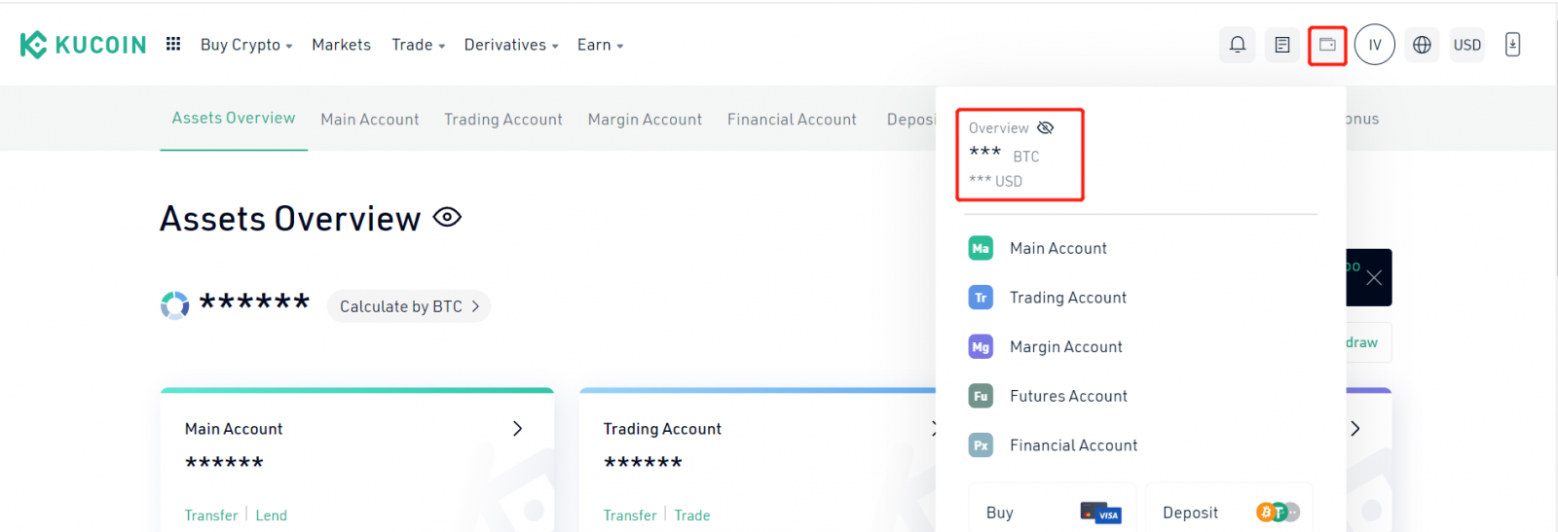Click the portfolio donut chart icon
The height and width of the screenshot is (532, 1558).
tap(175, 305)
